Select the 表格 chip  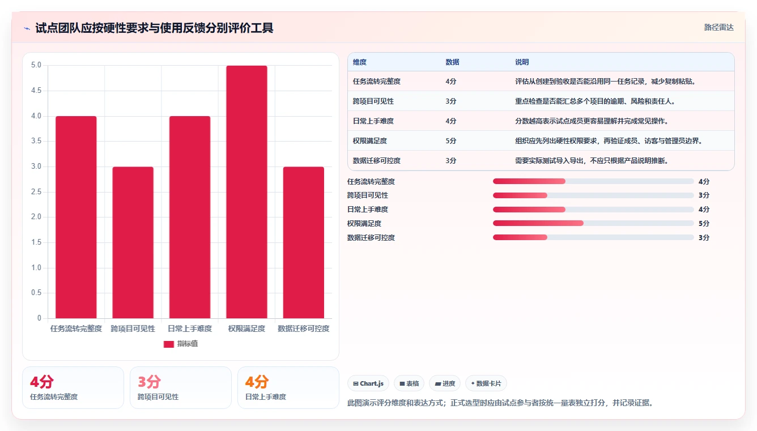point(409,383)
